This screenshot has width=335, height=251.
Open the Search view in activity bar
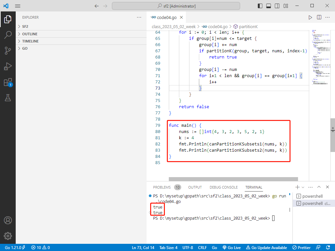tap(8, 35)
